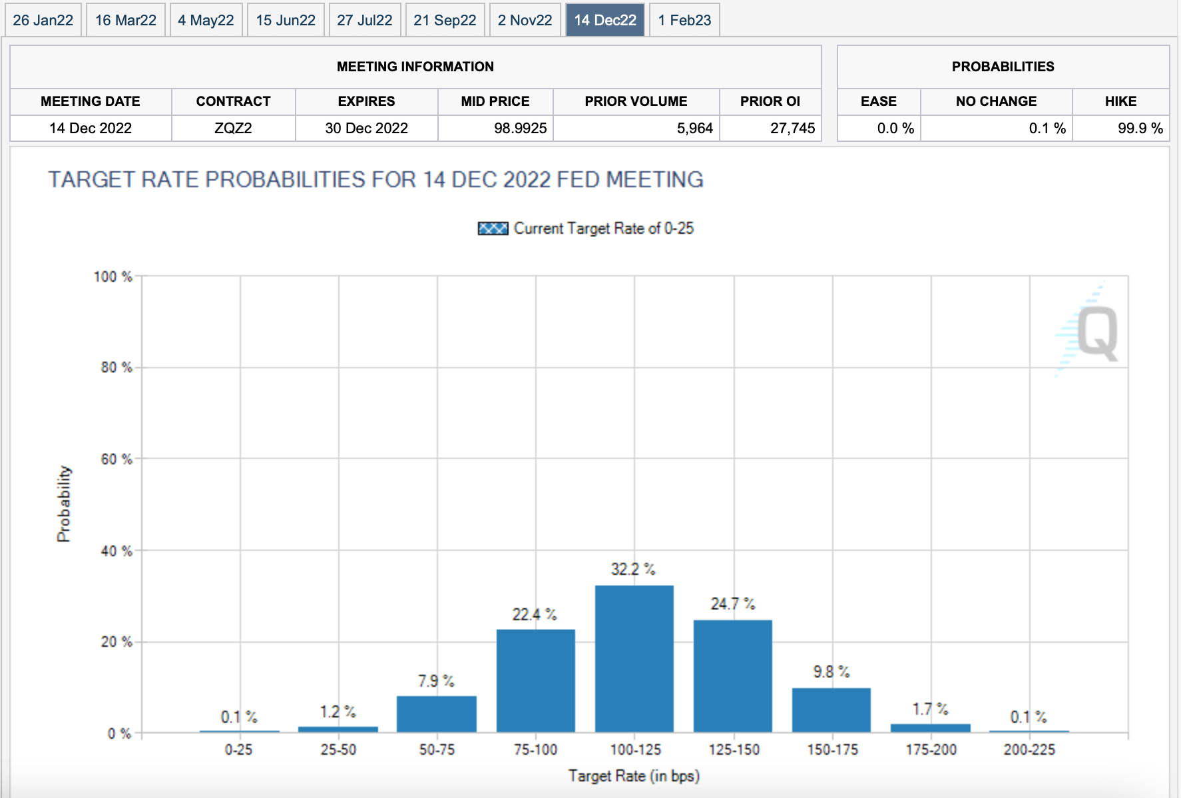Screen dimensions: 1181x798
Task: Click the 100-125 bps bar at 32.2%
Action: pos(634,659)
